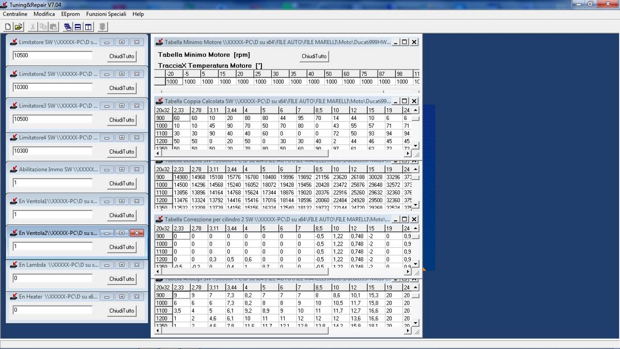This screenshot has width=620, height=349.
Task: Open the Funzioni Speciali menu
Action: pos(106,14)
